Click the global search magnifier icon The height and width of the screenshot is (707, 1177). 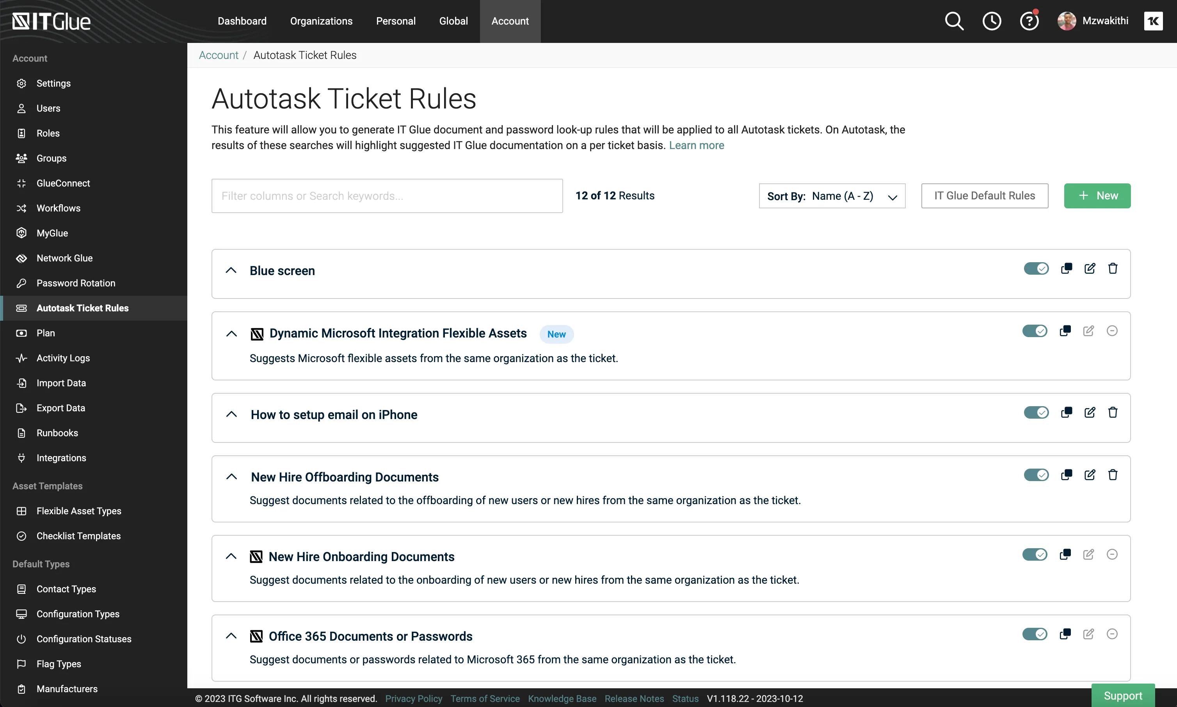[x=954, y=21]
